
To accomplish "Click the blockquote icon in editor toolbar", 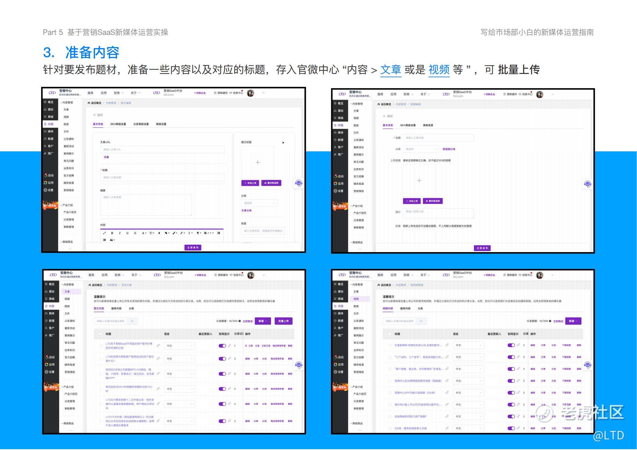I will [x=112, y=240].
